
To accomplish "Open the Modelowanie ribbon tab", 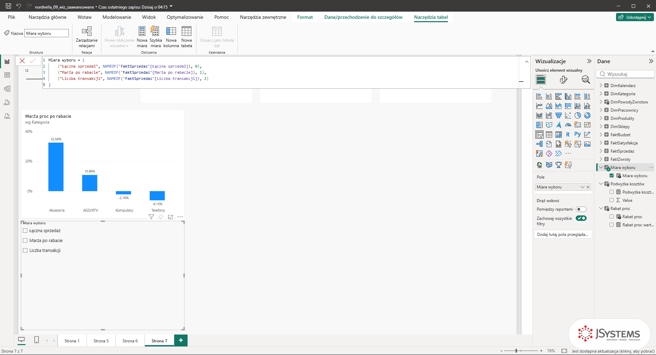I will 117,17.
